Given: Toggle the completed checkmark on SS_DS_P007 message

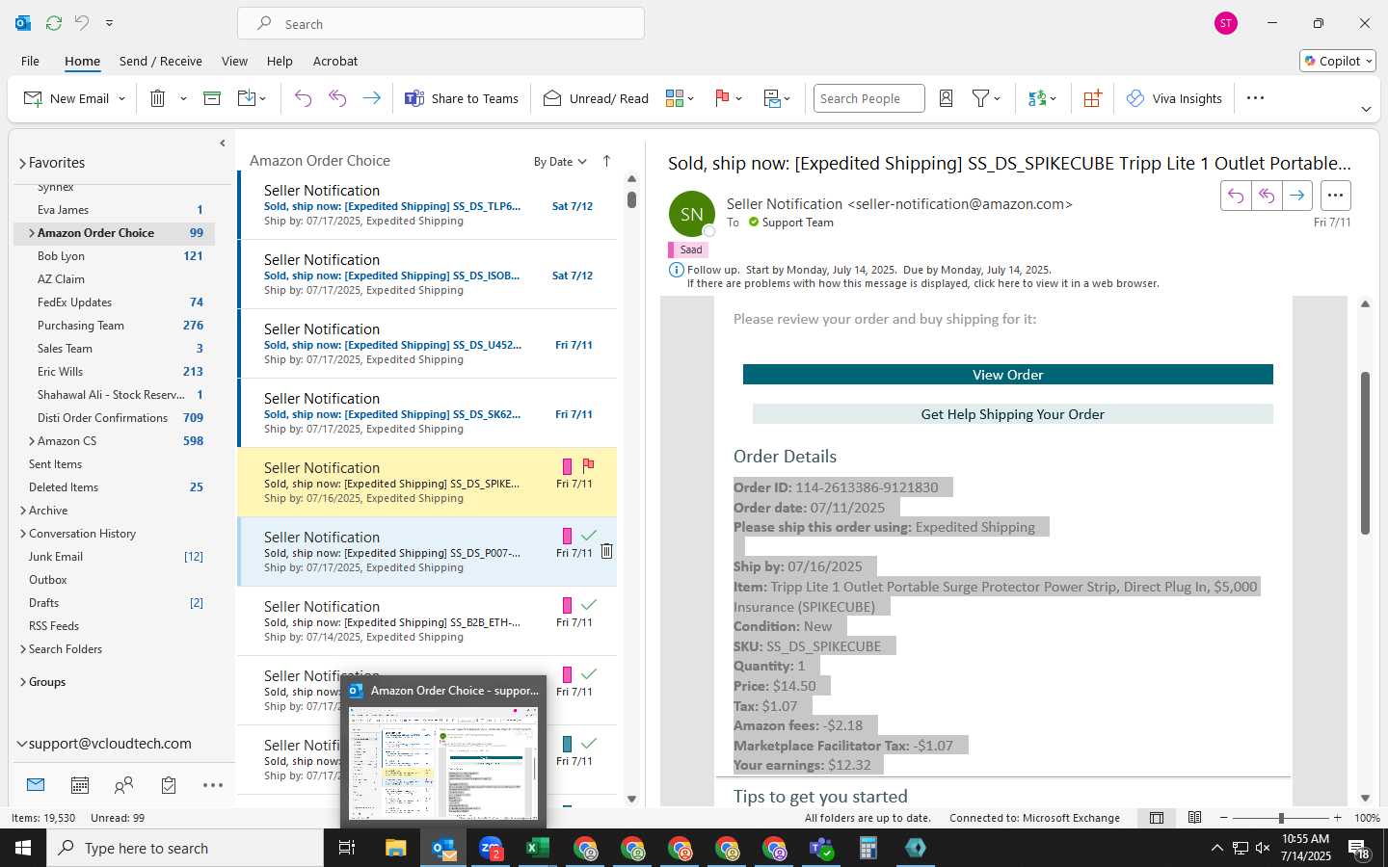Looking at the screenshot, I should point(589,536).
